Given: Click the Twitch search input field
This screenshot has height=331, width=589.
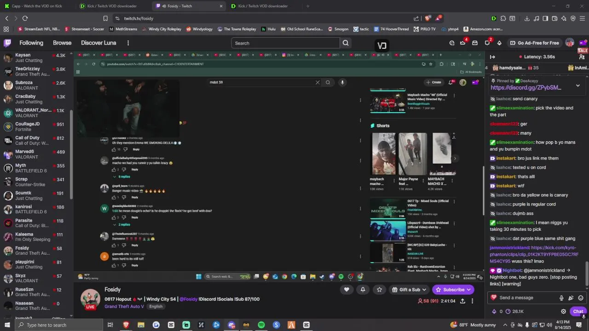Looking at the screenshot, I should point(285,43).
